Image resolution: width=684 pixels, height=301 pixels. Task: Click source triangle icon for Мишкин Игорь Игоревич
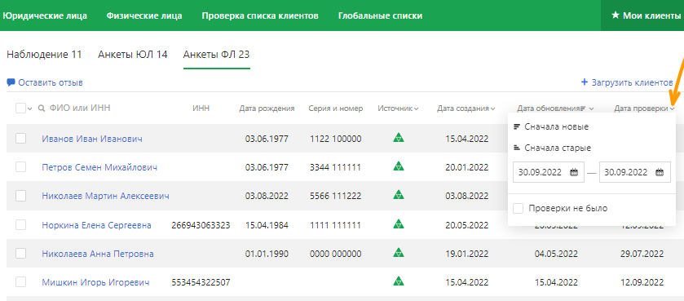coord(399,281)
